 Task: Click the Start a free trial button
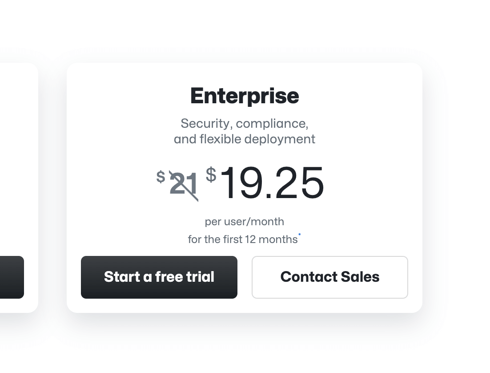point(159,277)
